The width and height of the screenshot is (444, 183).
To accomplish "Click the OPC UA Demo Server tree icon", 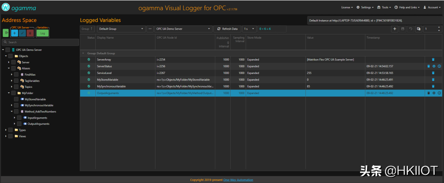I will [x=13, y=50].
